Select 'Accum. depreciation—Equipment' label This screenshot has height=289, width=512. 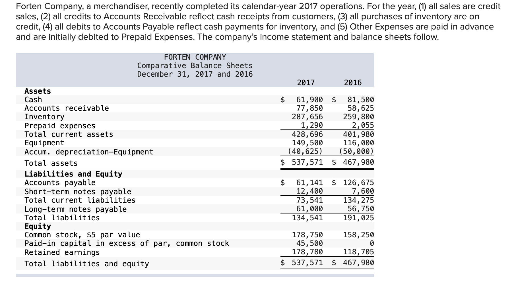pyautogui.click(x=89, y=152)
